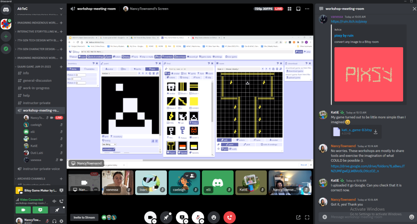
Task: Toggle camera in bottom call controls
Action: 150,217
